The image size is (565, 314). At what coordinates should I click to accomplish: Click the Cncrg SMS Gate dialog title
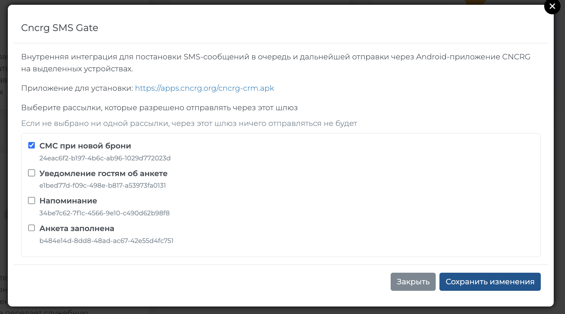[x=60, y=28]
